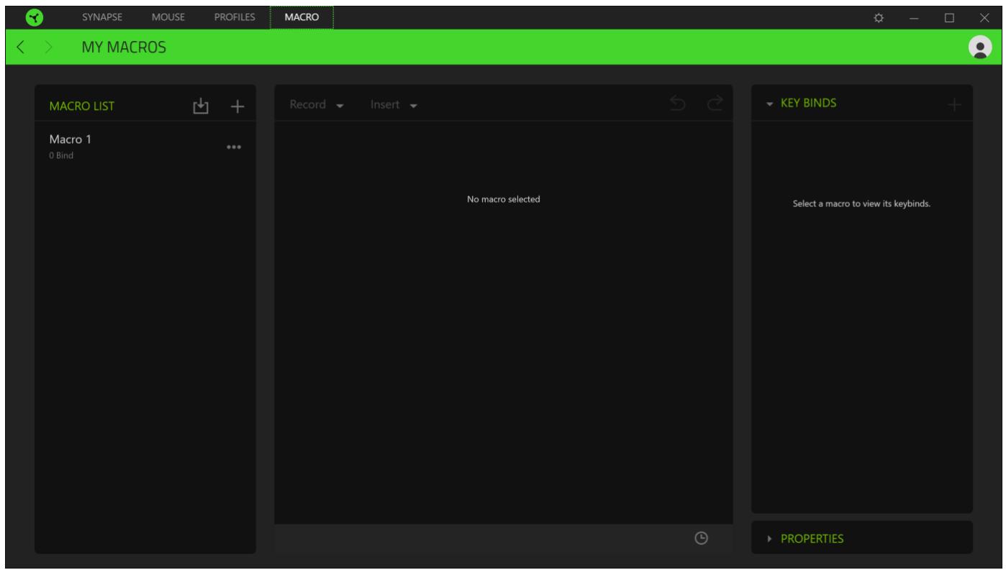
Task: Add a new macro with plus icon
Action: coord(237,106)
